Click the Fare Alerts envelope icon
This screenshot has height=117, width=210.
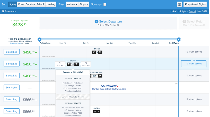tap(3, 11)
